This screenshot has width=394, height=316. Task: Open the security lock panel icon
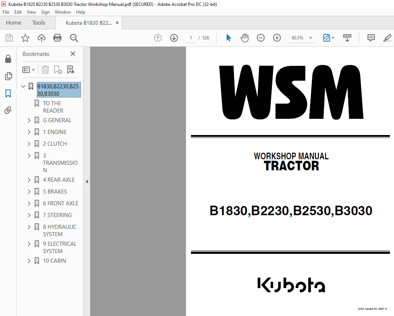click(8, 59)
